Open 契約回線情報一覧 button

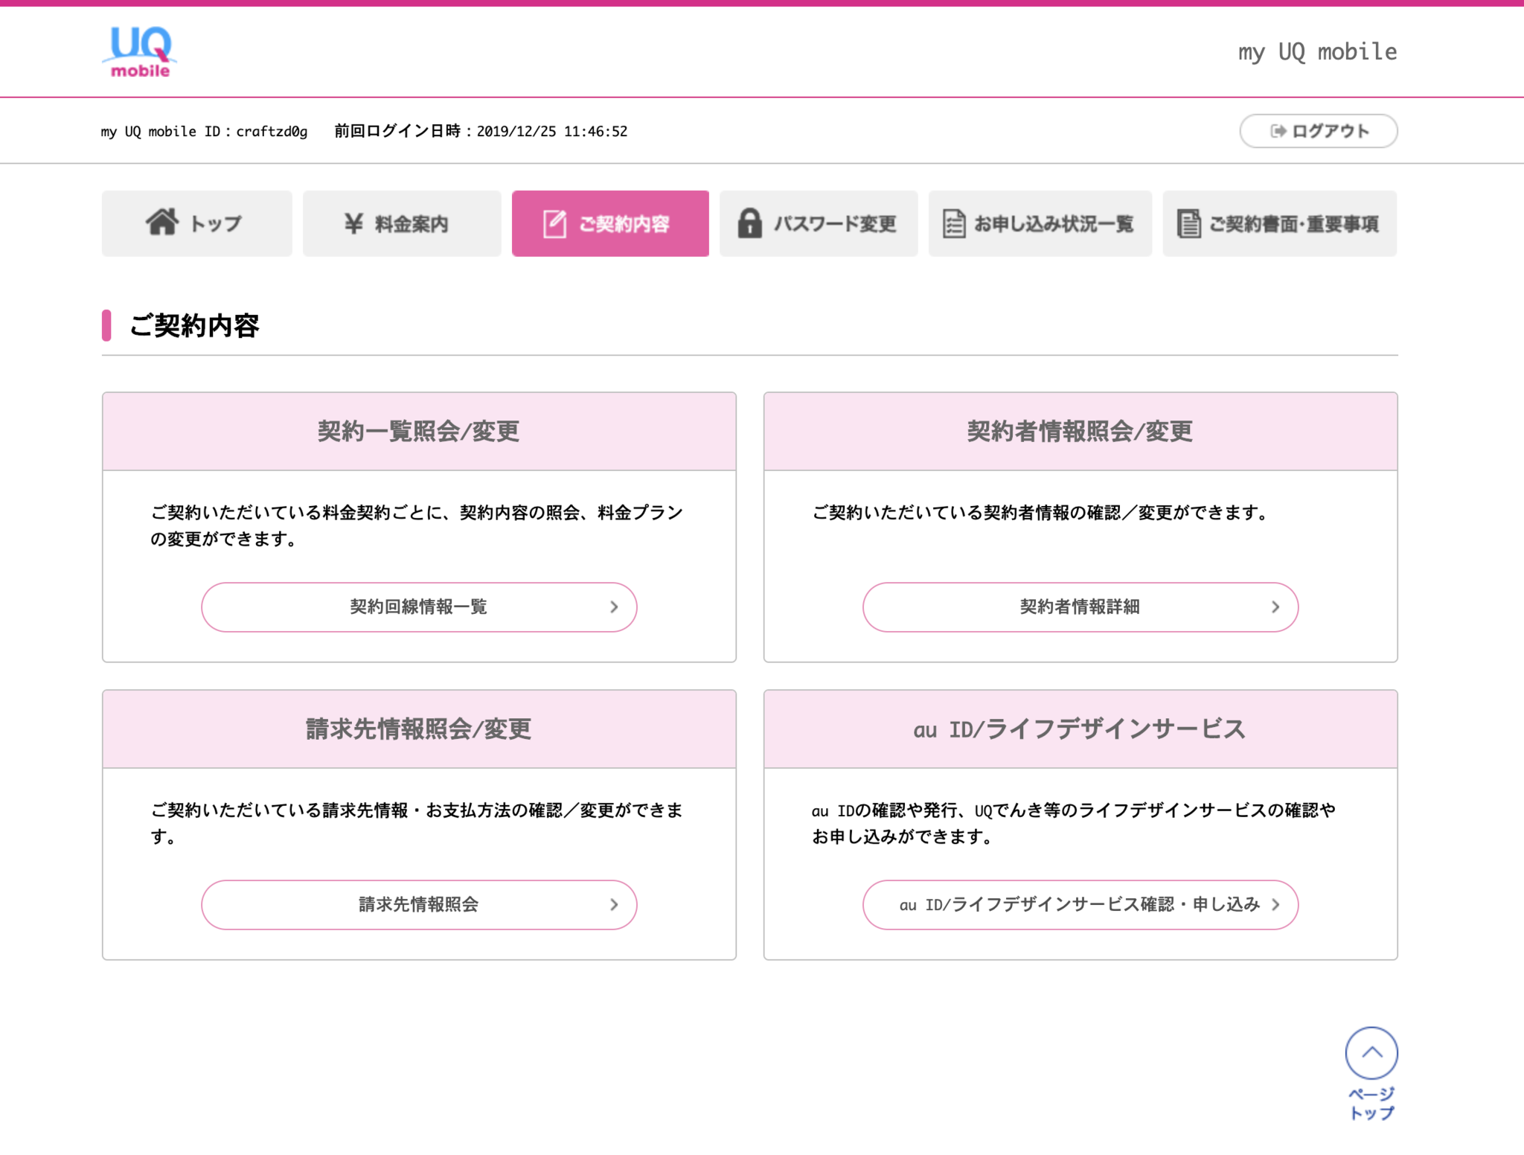[419, 607]
